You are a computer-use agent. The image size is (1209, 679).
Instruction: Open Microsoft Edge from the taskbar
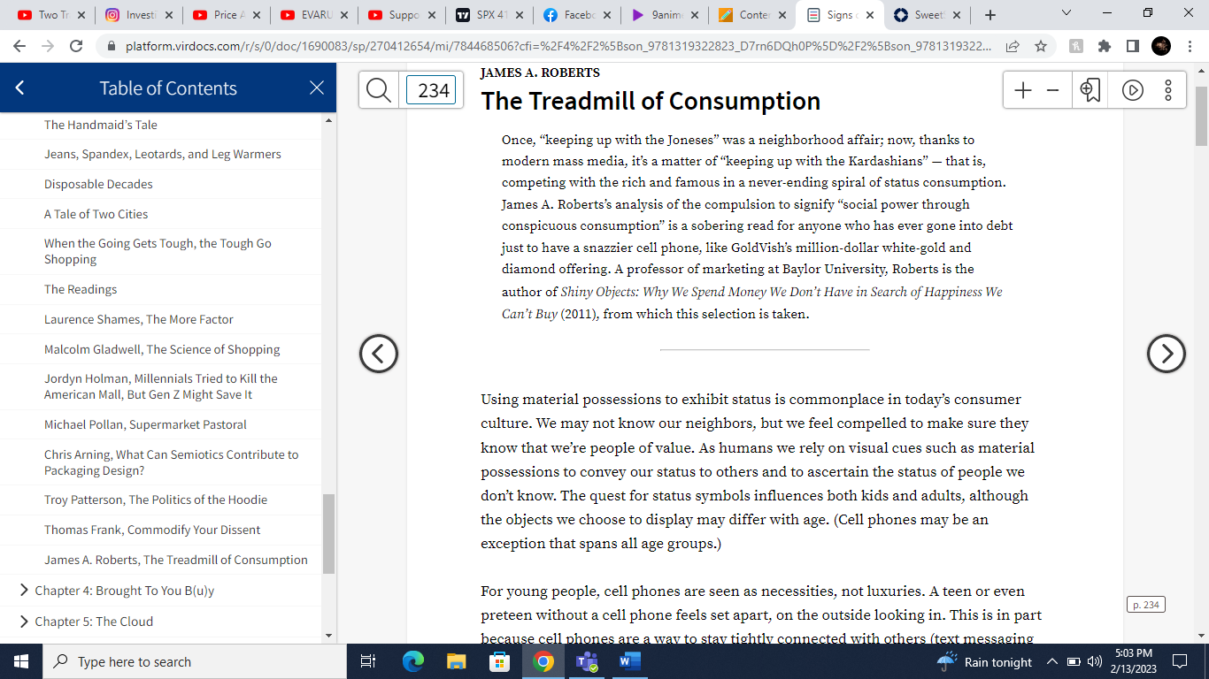coord(412,661)
